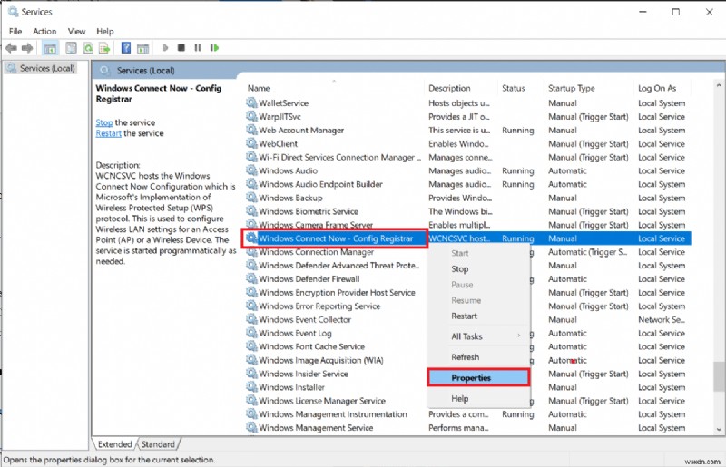Screen dimensions: 726x467
Task: Sort by the Log On As header
Action: (x=662, y=88)
